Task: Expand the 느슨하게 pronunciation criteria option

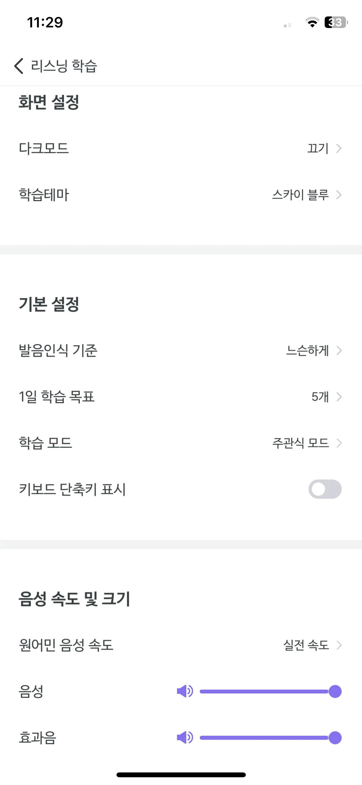Action: [339, 350]
